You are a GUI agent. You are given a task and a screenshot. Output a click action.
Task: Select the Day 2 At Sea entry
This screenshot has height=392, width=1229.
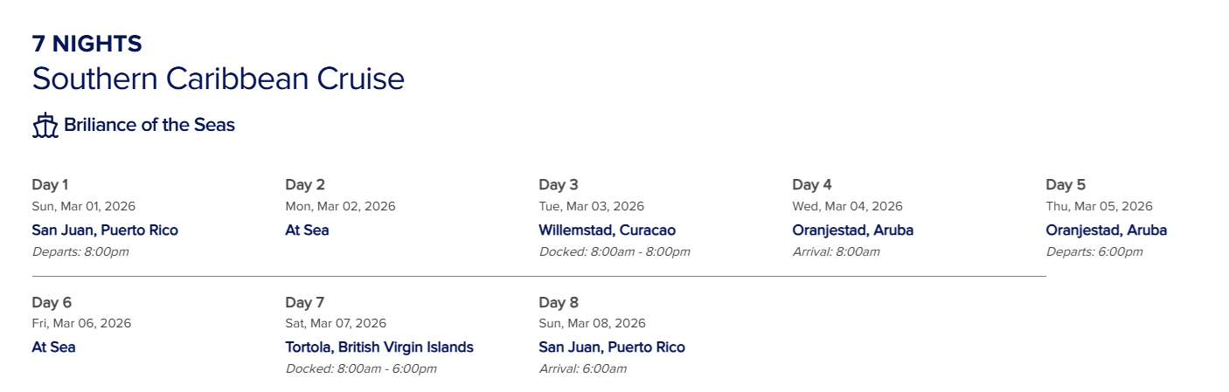(x=307, y=230)
